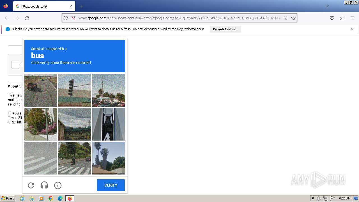This screenshot has height=202, width=359.
Task: Click the URL address bar
Action: pyautogui.click(x=179, y=18)
